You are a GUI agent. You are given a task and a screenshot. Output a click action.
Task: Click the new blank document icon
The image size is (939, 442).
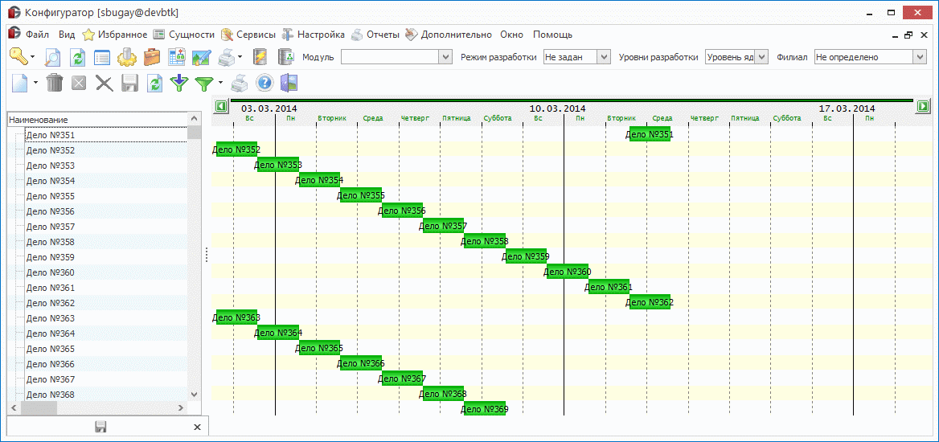(20, 82)
